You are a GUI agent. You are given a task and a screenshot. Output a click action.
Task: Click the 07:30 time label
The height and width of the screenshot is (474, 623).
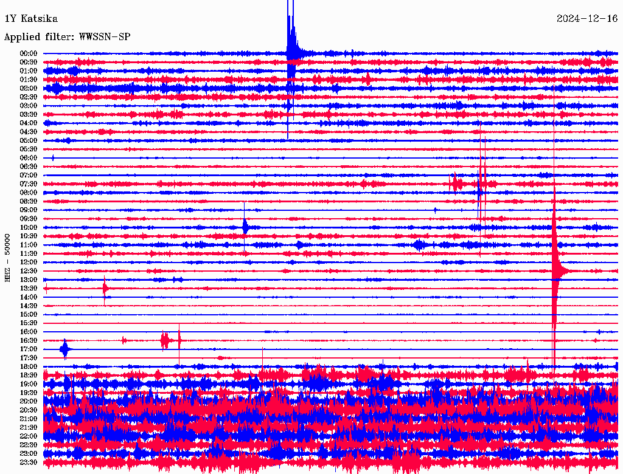click(29, 184)
